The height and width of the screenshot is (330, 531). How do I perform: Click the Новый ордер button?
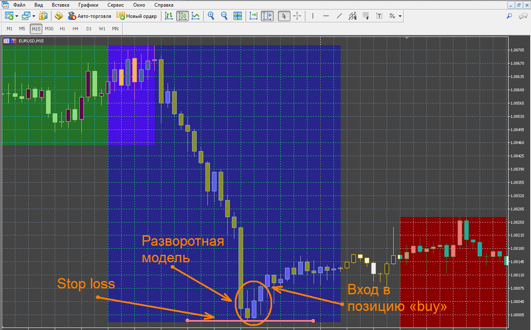pyautogui.click(x=137, y=16)
